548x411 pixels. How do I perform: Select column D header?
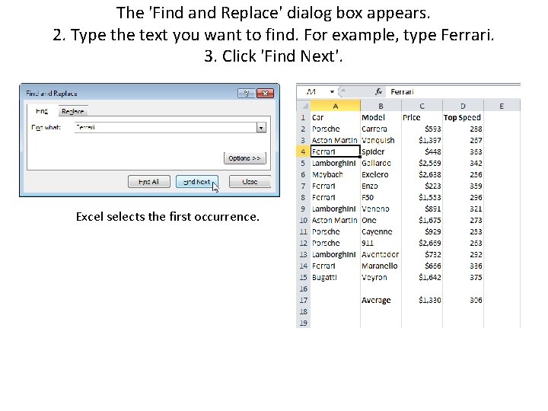[x=463, y=106]
